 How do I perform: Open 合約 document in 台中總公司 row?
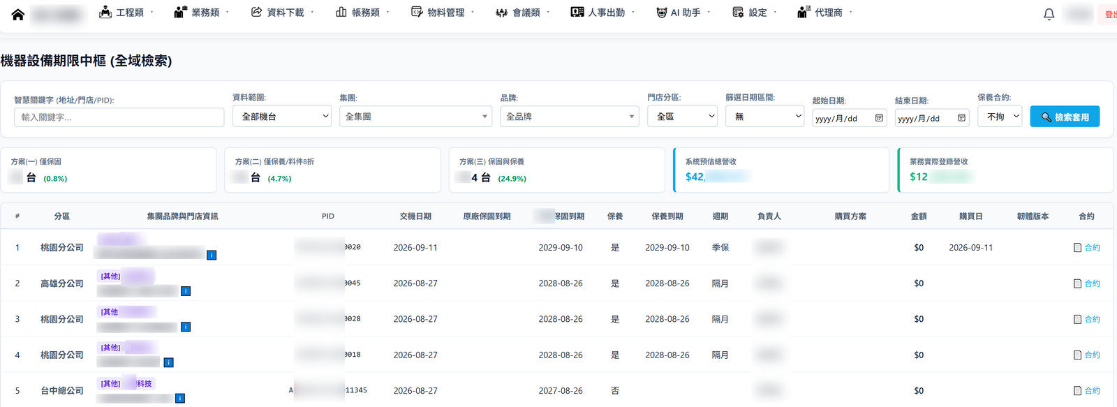(1086, 391)
